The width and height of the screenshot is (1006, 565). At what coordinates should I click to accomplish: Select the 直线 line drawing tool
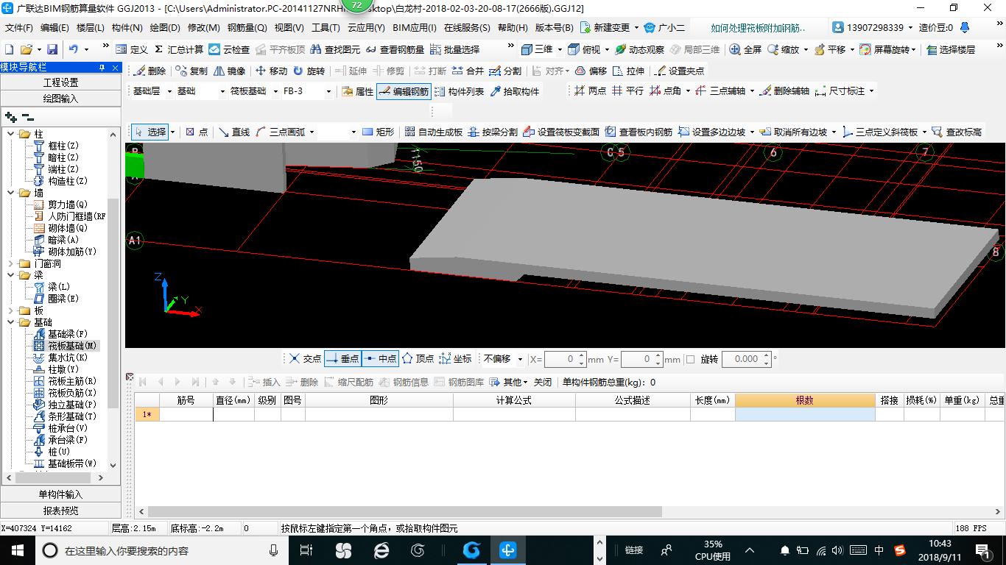pos(234,132)
